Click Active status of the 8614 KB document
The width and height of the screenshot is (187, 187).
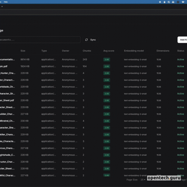180,60
